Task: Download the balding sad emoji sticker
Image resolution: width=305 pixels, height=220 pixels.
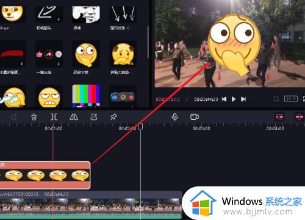Action: 132,64
